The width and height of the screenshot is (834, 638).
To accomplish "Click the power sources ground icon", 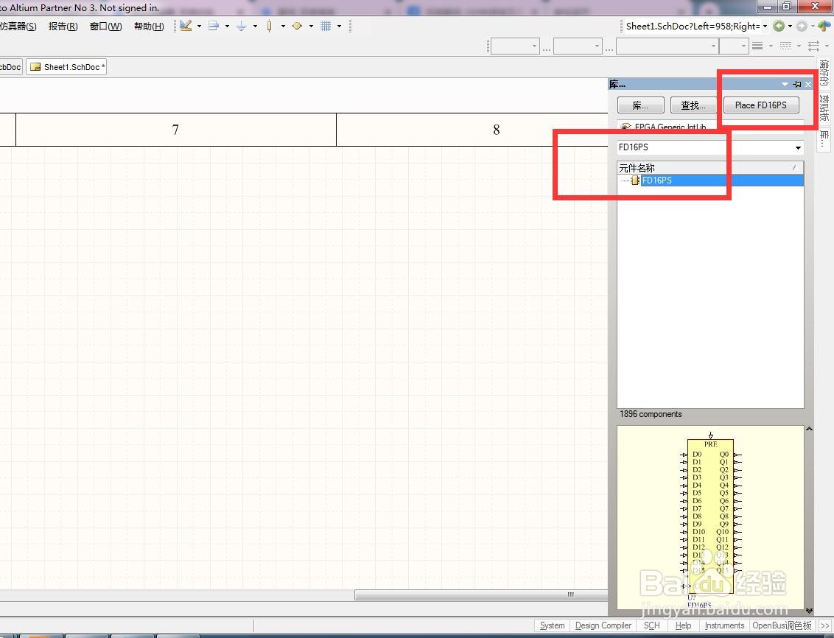I will click(241, 26).
